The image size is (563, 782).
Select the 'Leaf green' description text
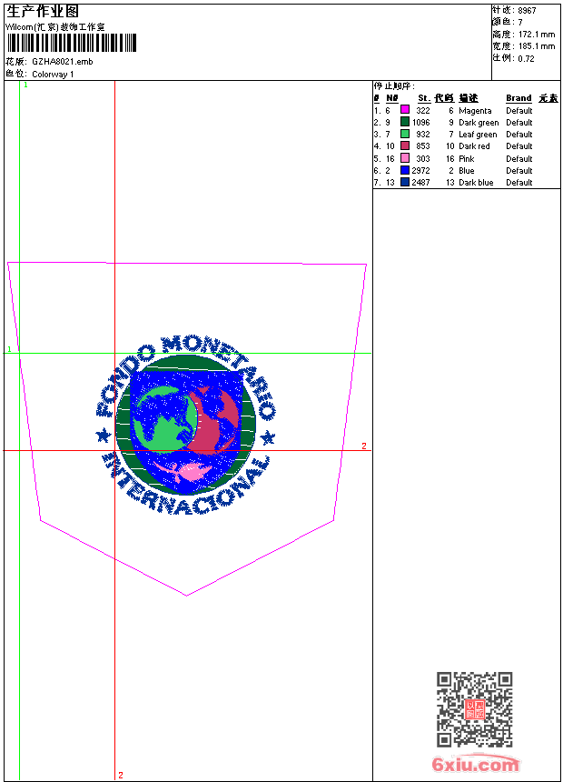coord(478,135)
